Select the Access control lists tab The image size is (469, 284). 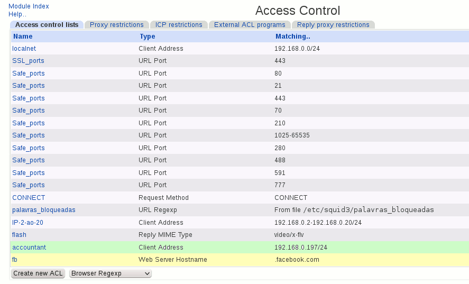pyautogui.click(x=47, y=25)
